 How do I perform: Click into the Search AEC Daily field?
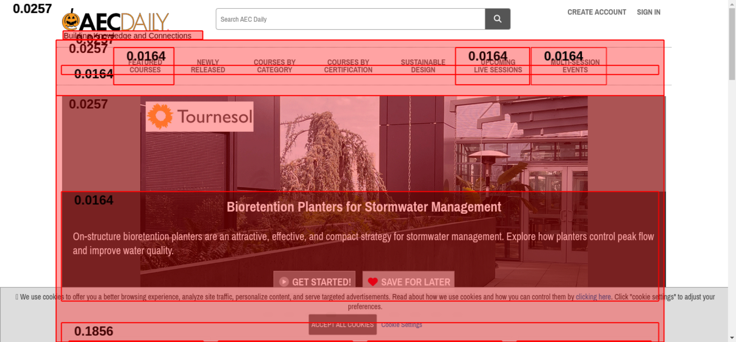coord(350,19)
